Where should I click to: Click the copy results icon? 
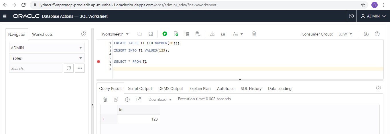(x=116, y=99)
